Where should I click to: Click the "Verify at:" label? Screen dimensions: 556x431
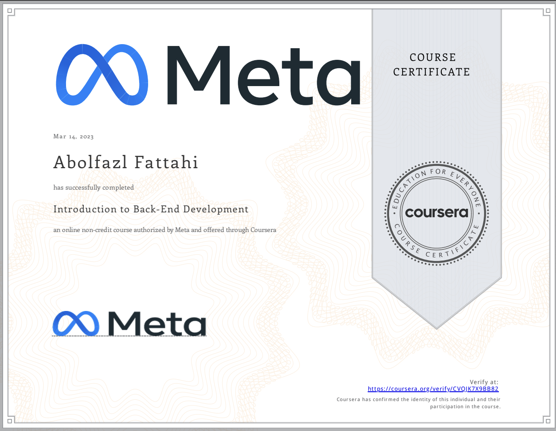coord(484,382)
